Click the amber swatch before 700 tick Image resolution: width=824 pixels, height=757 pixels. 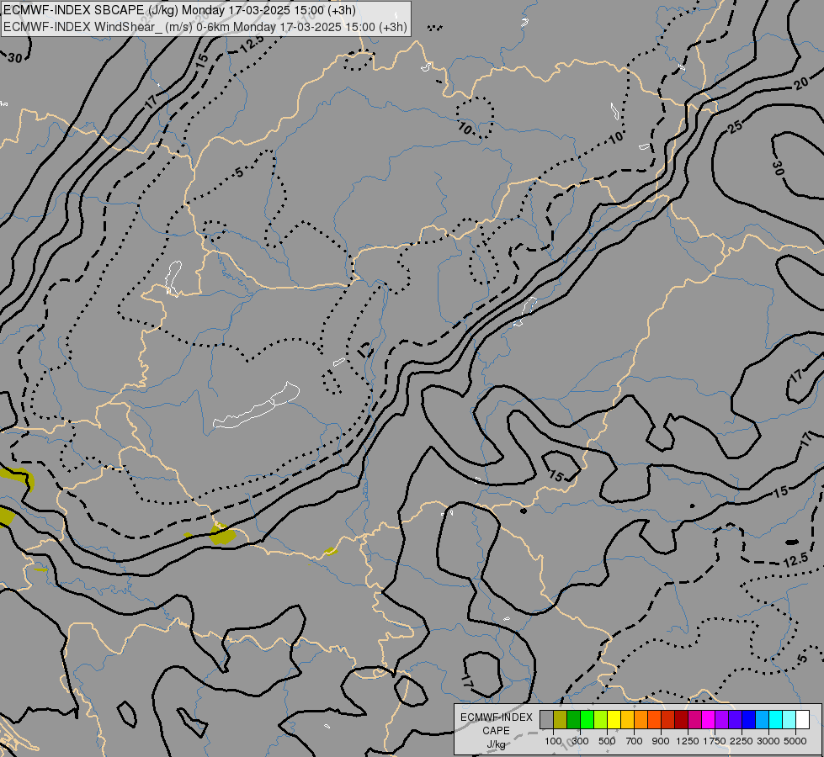(627, 719)
